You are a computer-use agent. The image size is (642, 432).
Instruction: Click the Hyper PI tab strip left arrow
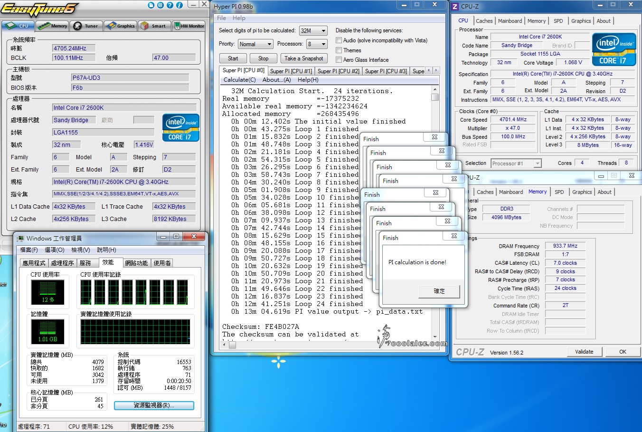point(429,70)
